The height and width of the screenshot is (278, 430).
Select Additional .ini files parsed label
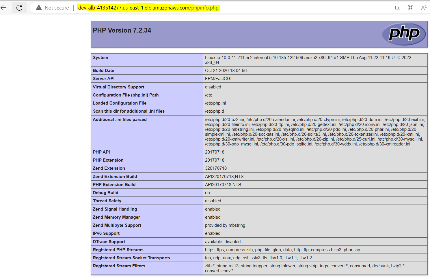pyautogui.click(x=120, y=120)
